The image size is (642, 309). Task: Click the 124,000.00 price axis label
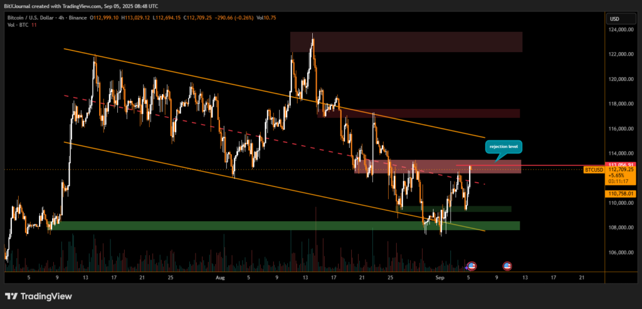tap(620, 29)
